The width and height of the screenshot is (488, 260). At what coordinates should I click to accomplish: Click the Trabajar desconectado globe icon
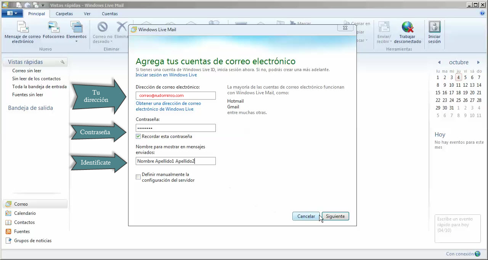(x=408, y=27)
